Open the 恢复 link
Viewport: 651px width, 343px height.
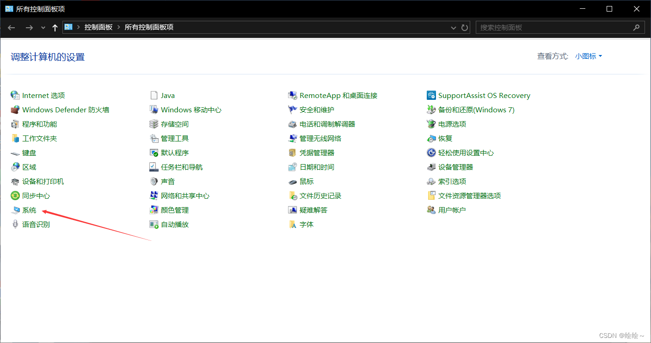click(x=445, y=138)
